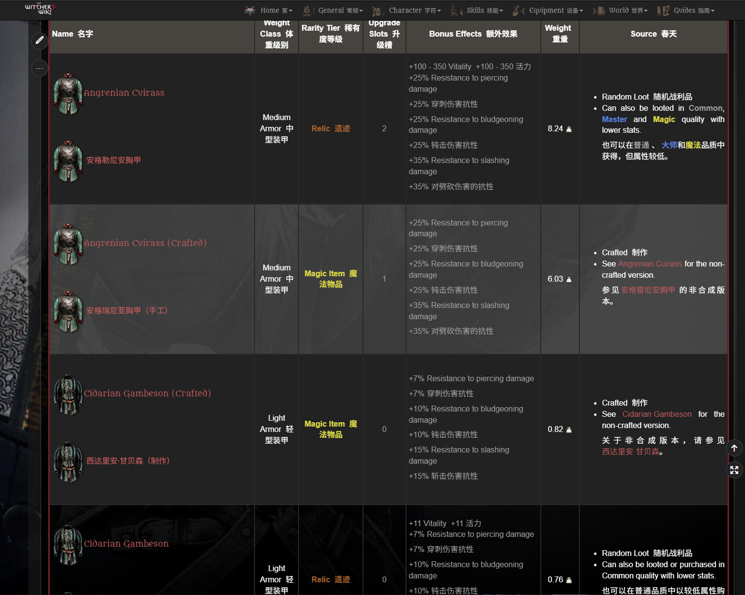745x595 pixels.
Task: Click the armor image beside 安格瑞尼亚胸甲（手工）
Action: (68, 311)
